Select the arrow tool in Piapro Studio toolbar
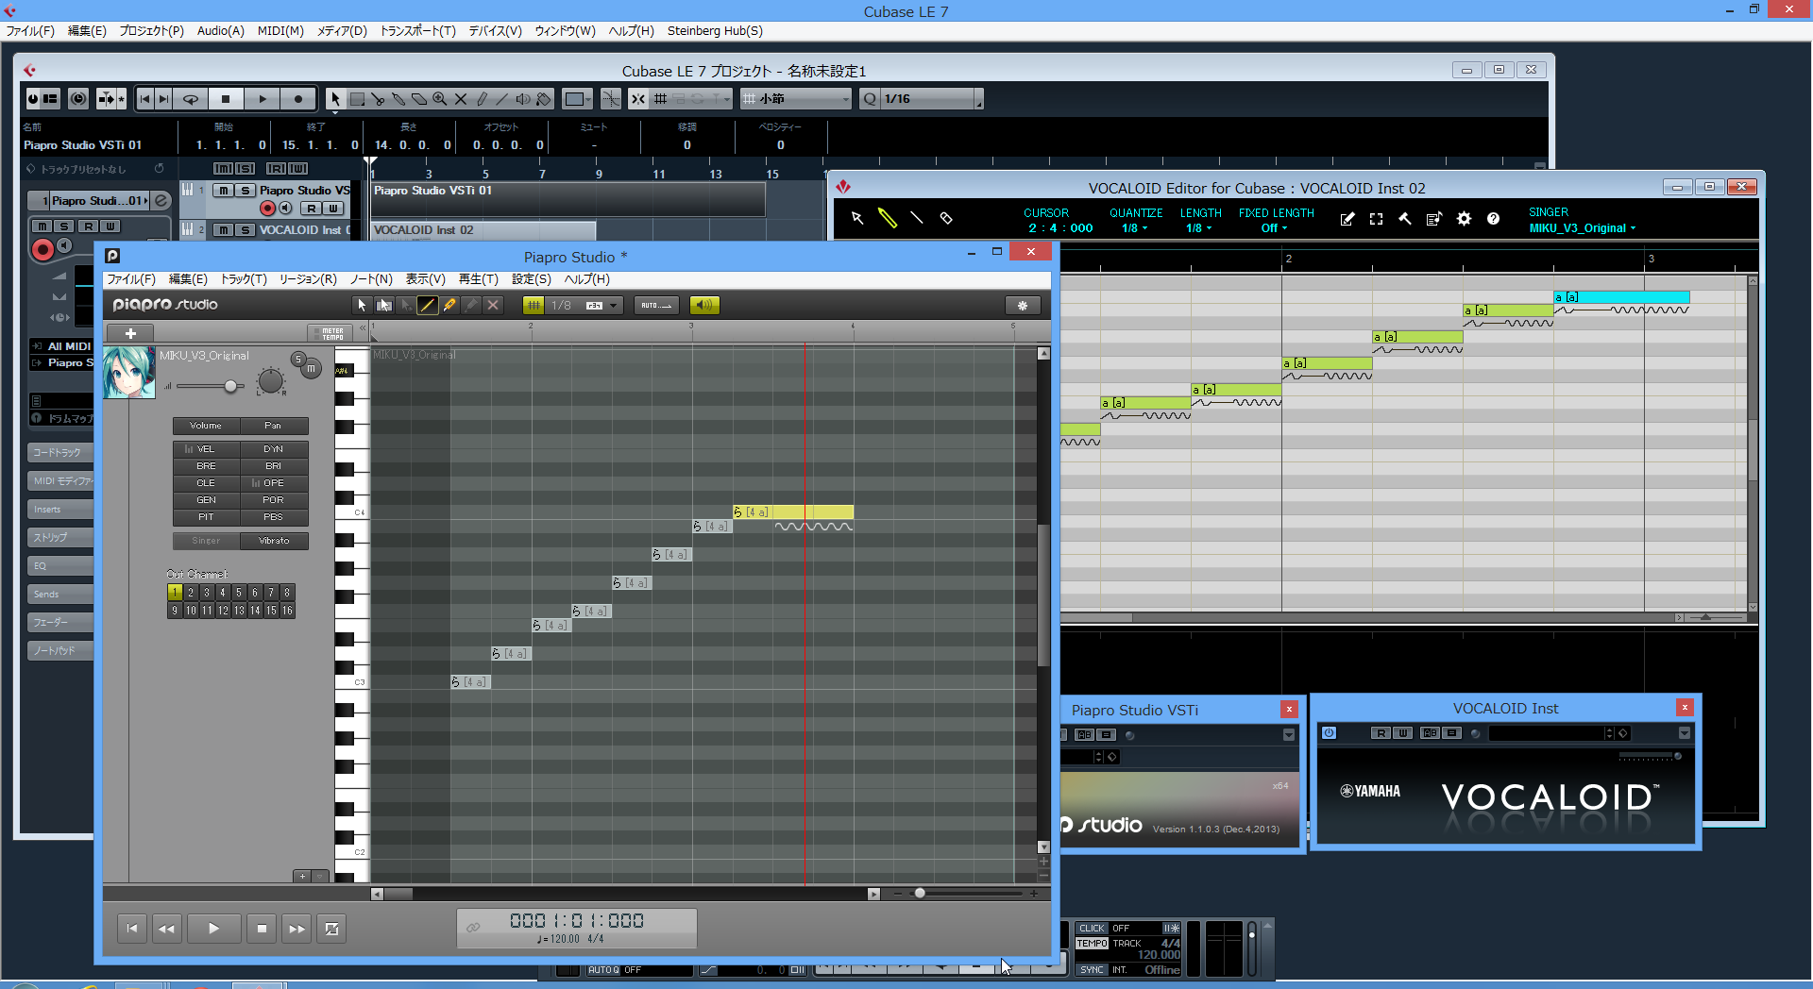This screenshot has height=989, width=1813. point(361,305)
